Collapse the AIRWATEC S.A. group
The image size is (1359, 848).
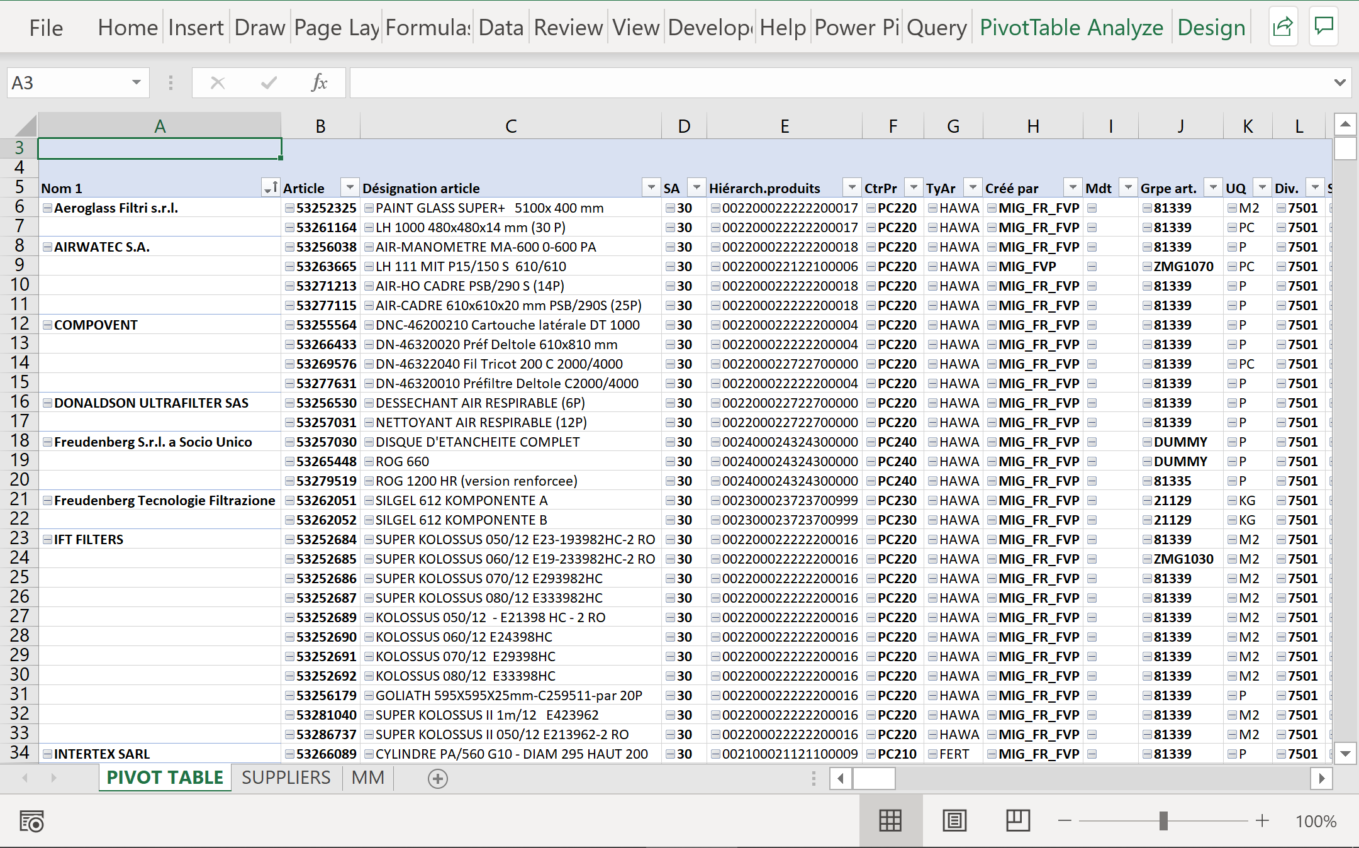[47, 247]
